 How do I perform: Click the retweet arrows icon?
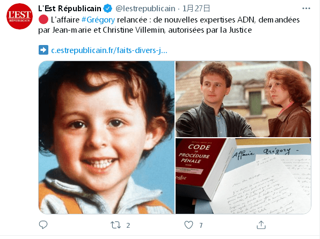115,225
